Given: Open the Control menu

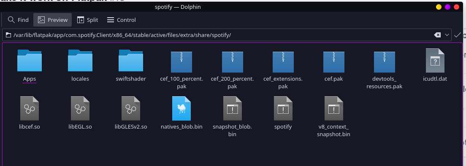Looking at the screenshot, I should point(121,20).
